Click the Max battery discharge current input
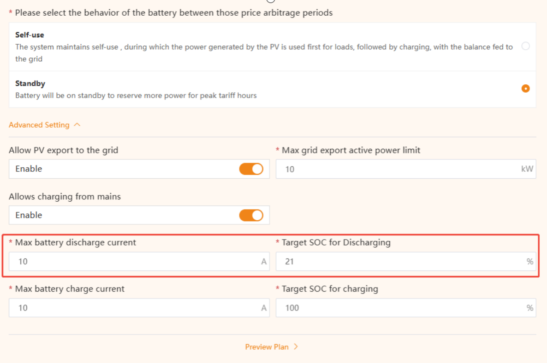The image size is (547, 363). tap(134, 262)
